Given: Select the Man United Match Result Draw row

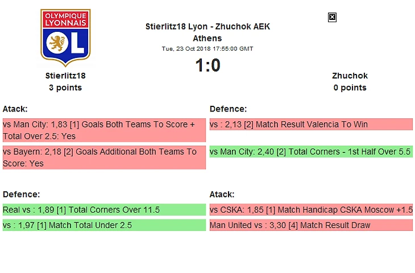Looking at the screenshot, I should pyautogui.click(x=311, y=225).
